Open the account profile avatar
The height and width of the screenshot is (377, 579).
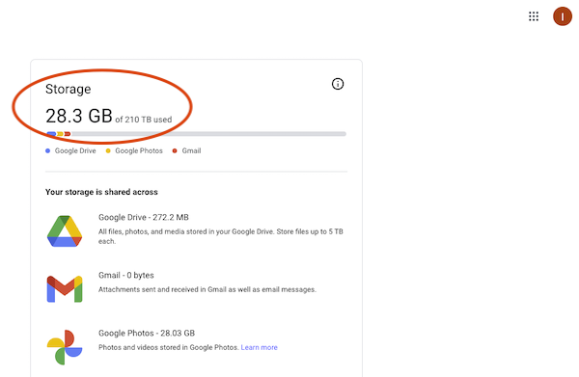[562, 16]
